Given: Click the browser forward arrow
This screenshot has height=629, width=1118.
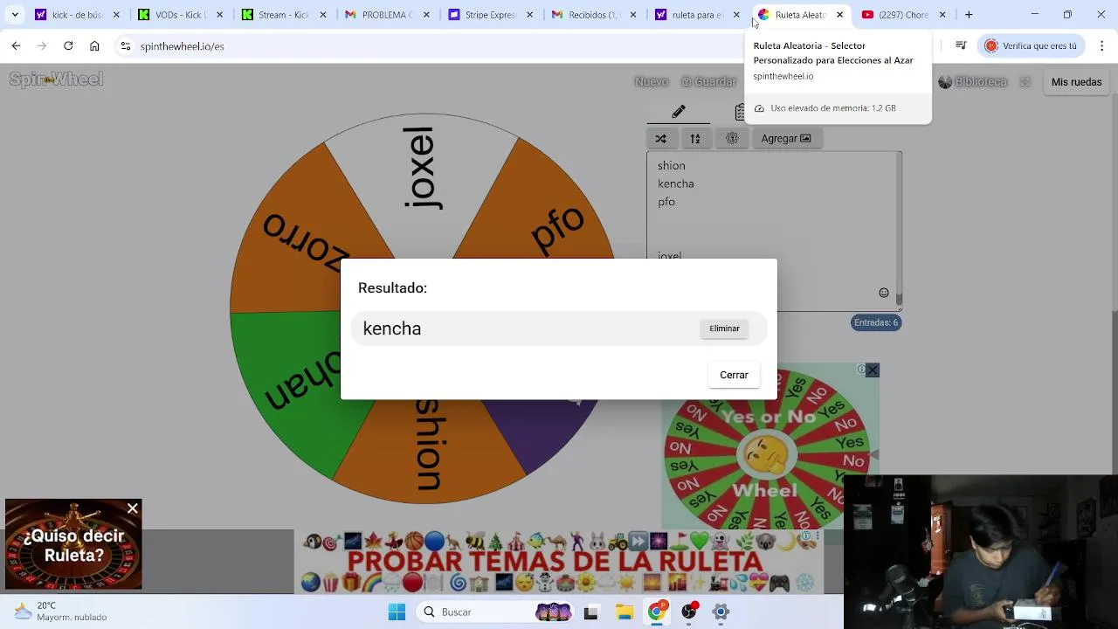Looking at the screenshot, I should click(x=42, y=45).
